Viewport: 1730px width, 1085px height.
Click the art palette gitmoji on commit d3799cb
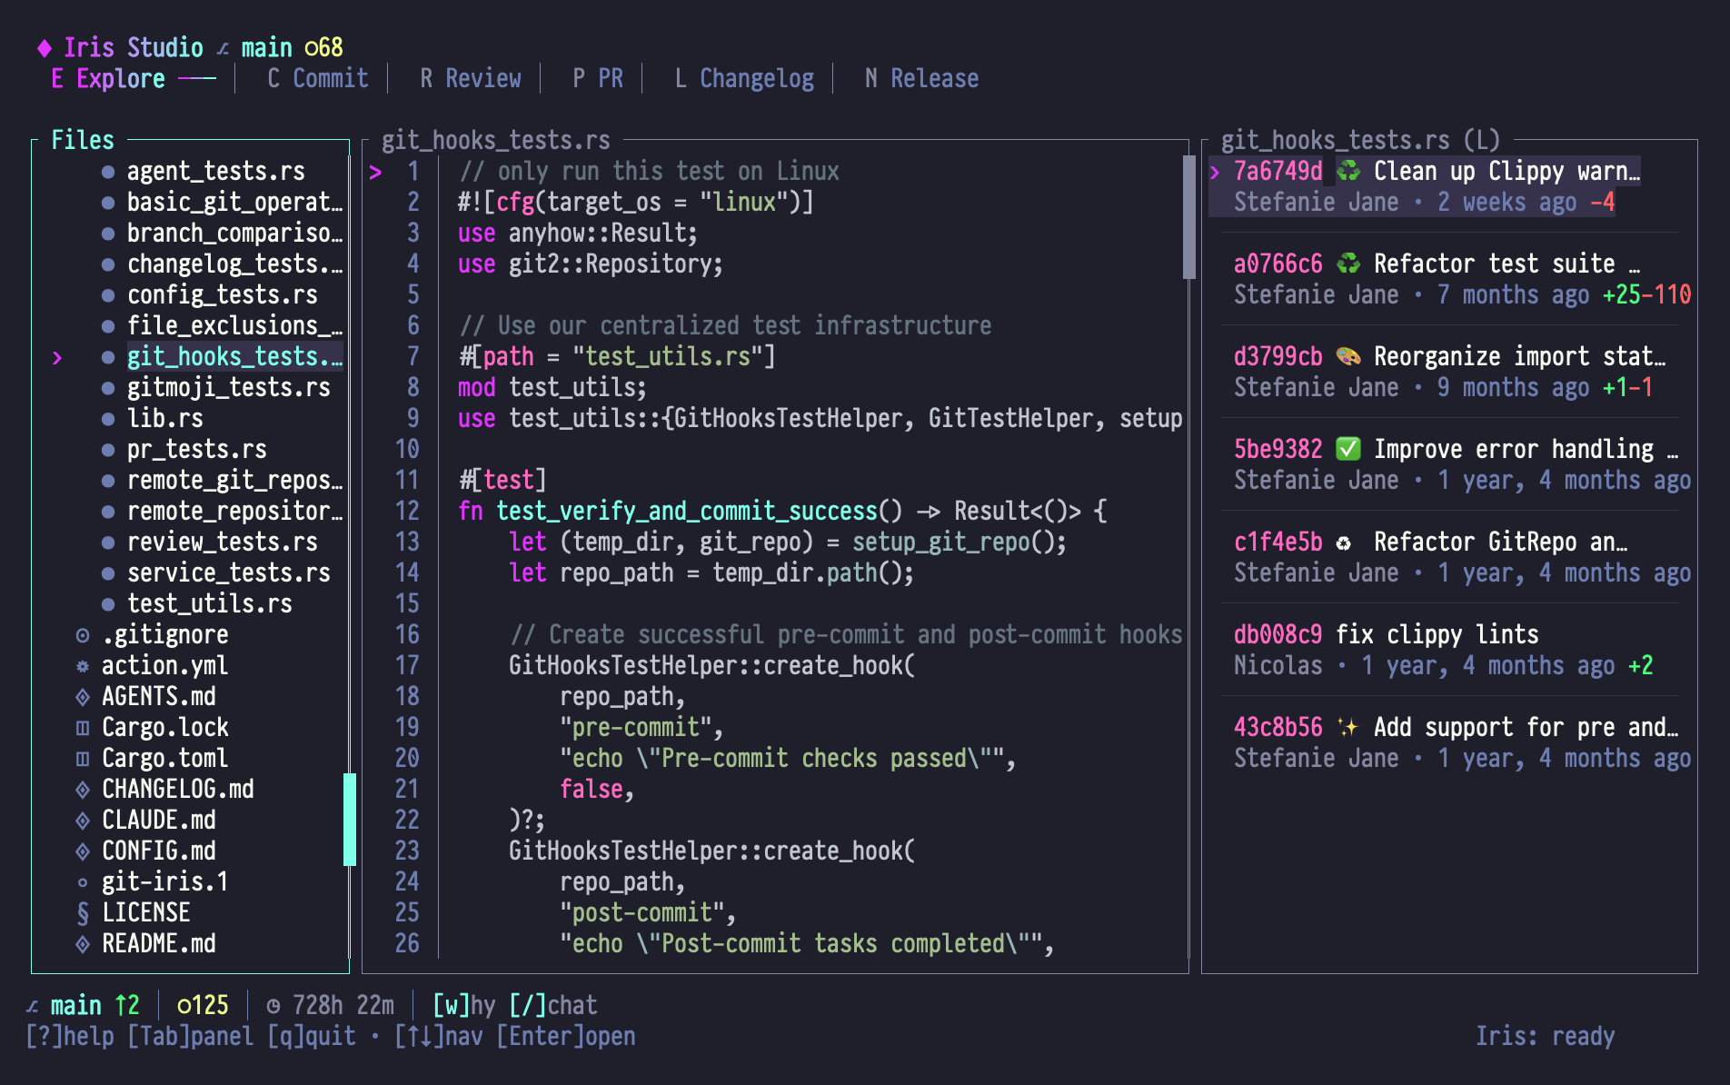coord(1348,356)
